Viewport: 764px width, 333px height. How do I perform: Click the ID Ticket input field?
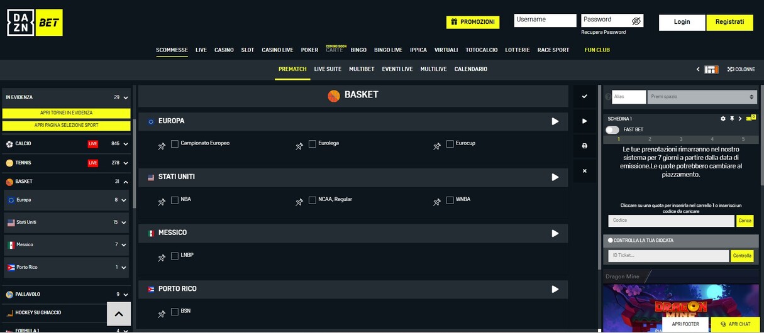tap(668, 256)
